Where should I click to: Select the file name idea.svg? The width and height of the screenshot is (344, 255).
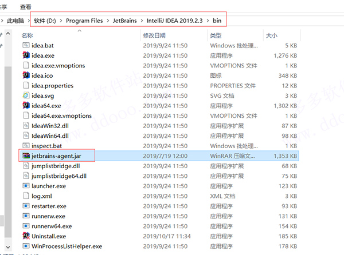43,95
